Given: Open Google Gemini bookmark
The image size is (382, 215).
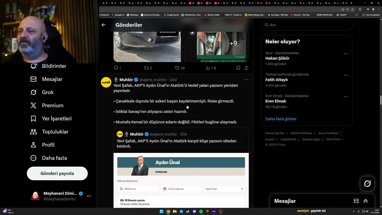Looking at the screenshot, I should (x=171, y=15).
